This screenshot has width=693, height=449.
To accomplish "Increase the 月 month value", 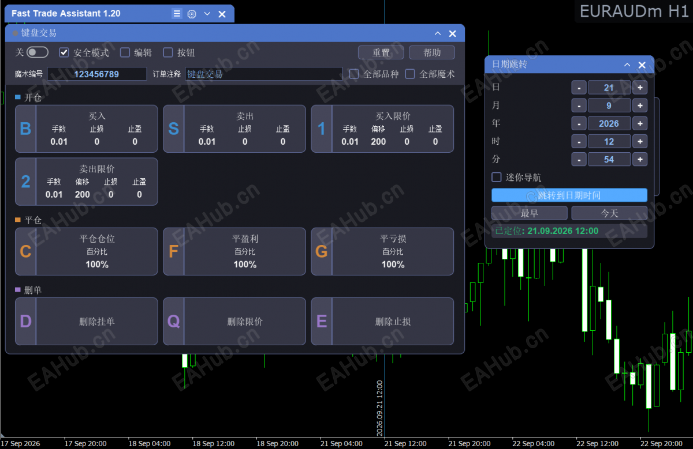I will [640, 105].
